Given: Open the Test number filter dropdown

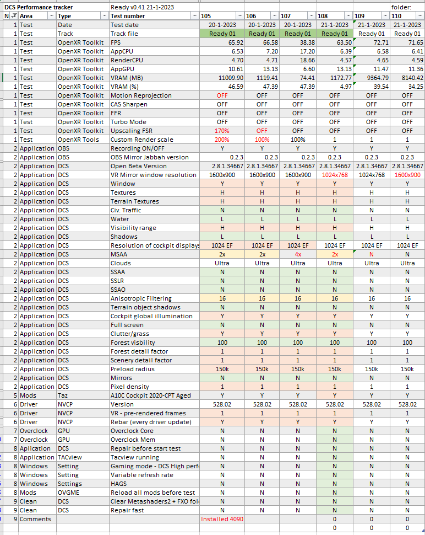Looking at the screenshot, I should (x=195, y=16).
